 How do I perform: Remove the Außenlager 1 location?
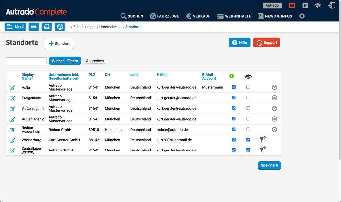[x=274, y=108]
